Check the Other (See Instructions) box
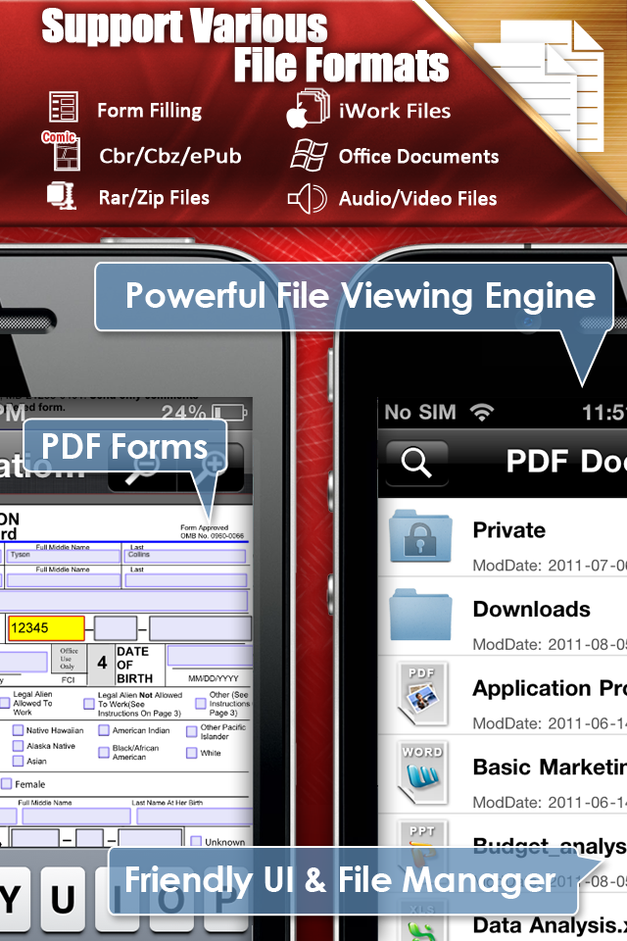The width and height of the screenshot is (627, 941). (201, 704)
